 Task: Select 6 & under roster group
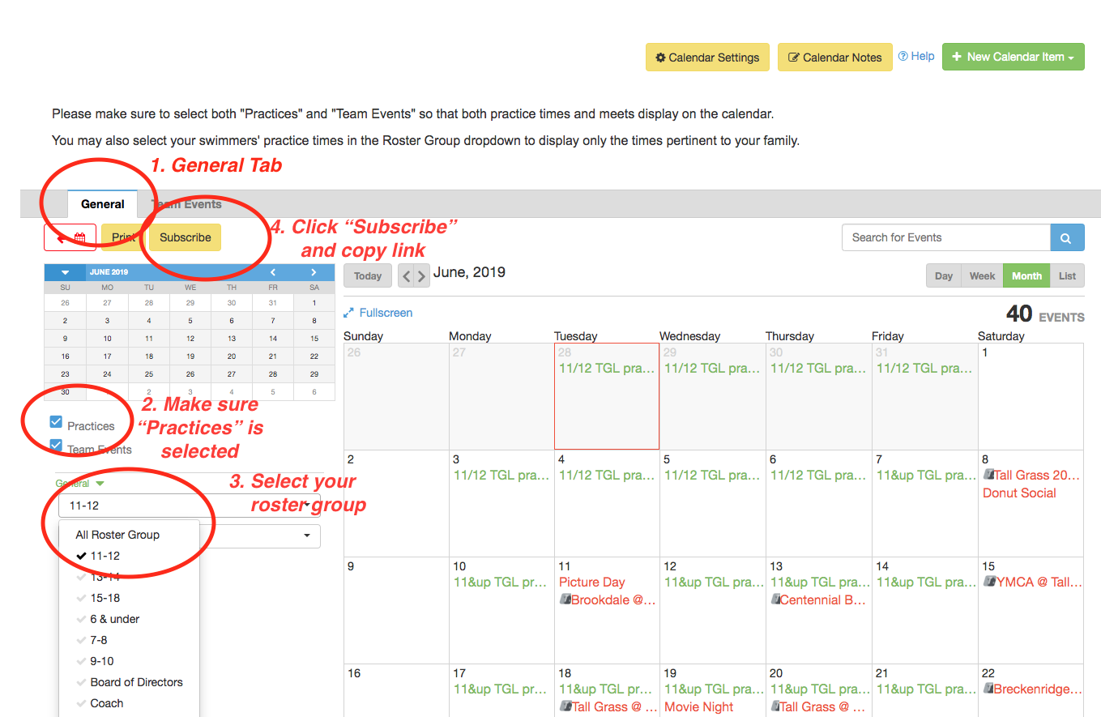[115, 619]
